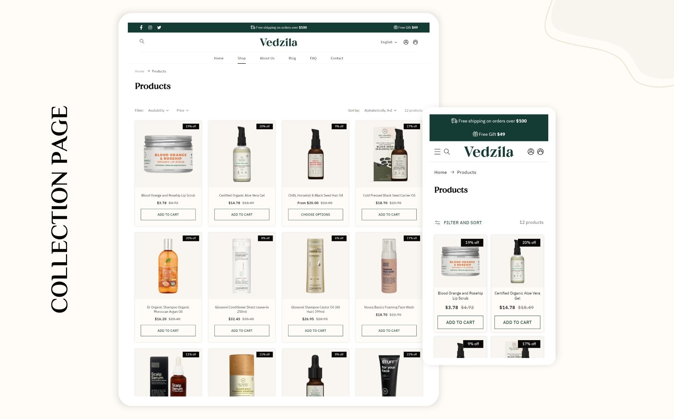The image size is (674, 419).
Task: Open the mobile hamburger menu icon
Action: pyautogui.click(x=437, y=152)
